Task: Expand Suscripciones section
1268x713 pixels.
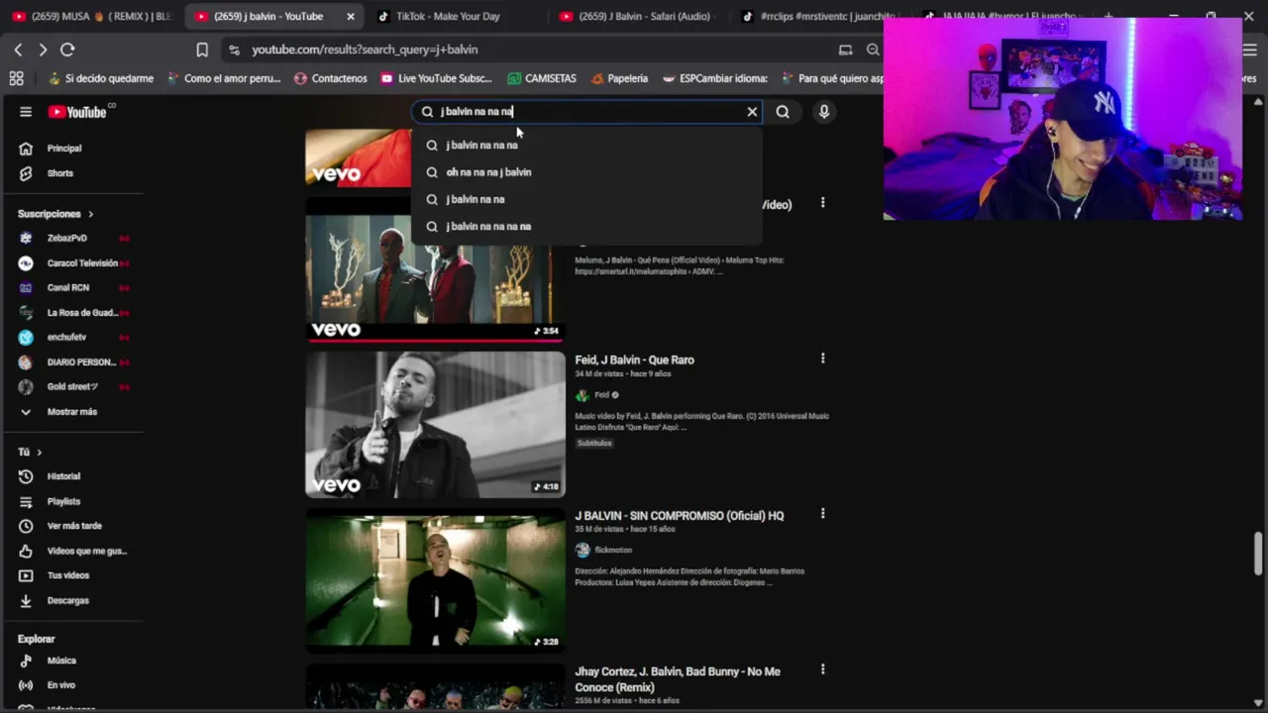Action: tap(55, 214)
